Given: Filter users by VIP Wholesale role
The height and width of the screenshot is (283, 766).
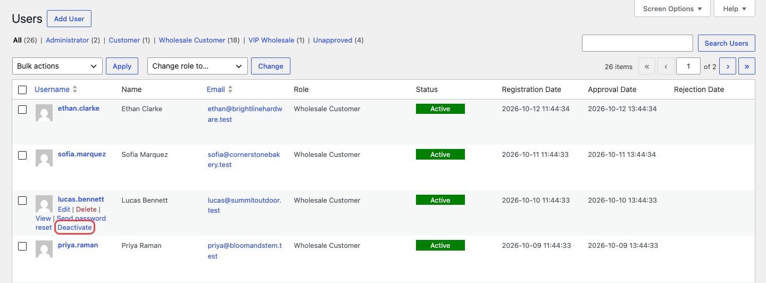Looking at the screenshot, I should (270, 40).
